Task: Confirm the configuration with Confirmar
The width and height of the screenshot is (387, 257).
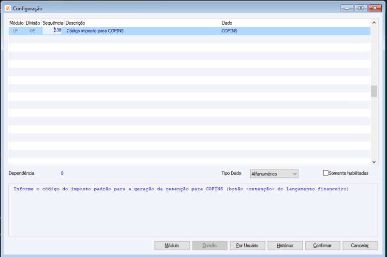Action: click(323, 245)
